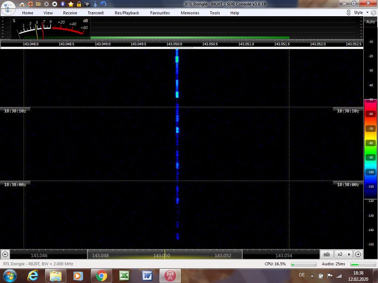Click 143.048 in the bottom frequency navigator
This screenshot has width=378, height=283.
(100, 256)
